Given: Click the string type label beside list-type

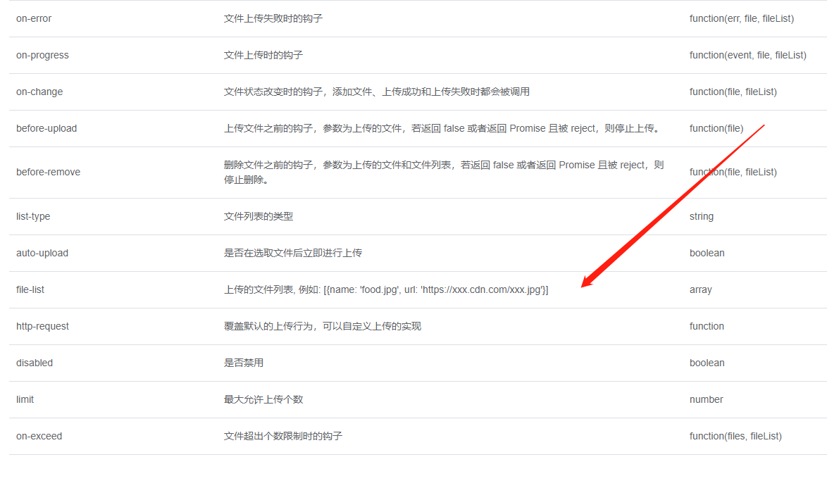Looking at the screenshot, I should (701, 216).
